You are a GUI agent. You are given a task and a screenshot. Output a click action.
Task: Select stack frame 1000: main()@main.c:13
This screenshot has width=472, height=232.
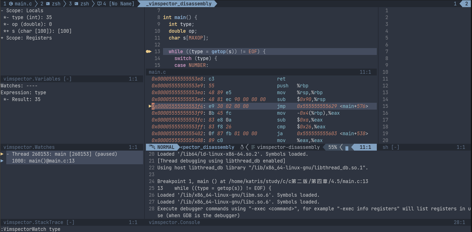pos(43,161)
